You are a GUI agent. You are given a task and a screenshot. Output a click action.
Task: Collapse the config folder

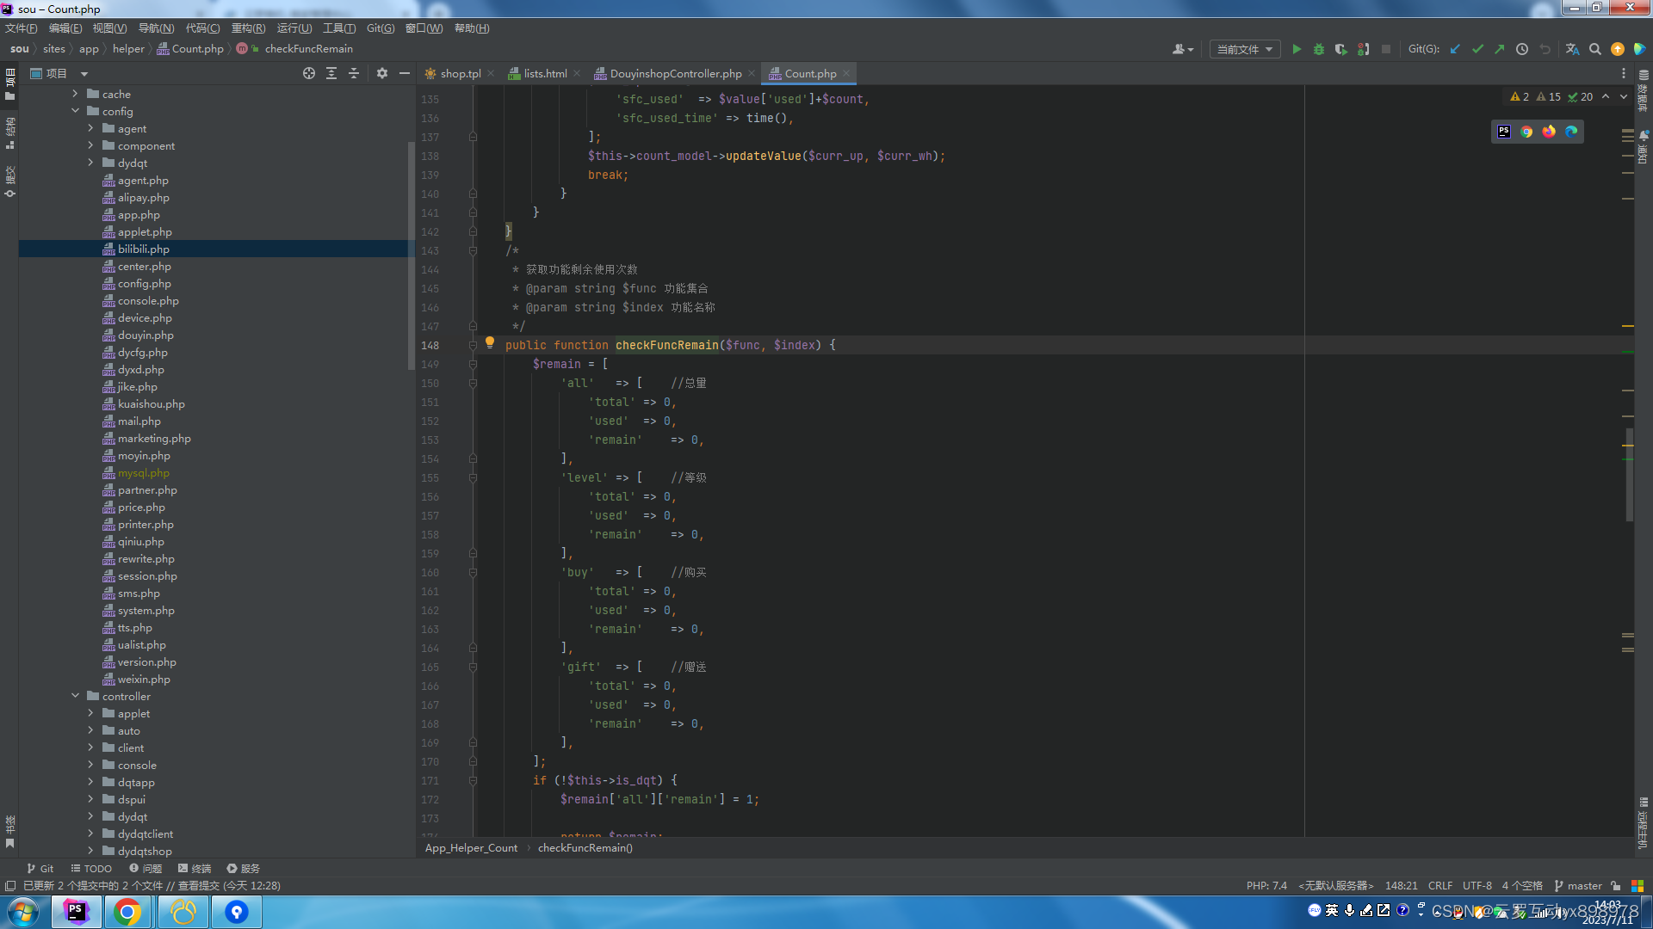tap(75, 111)
